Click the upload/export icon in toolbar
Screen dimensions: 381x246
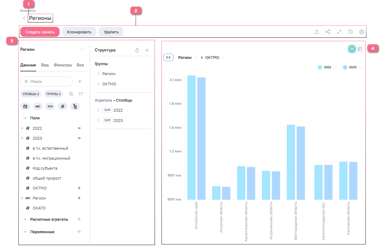tap(316, 32)
